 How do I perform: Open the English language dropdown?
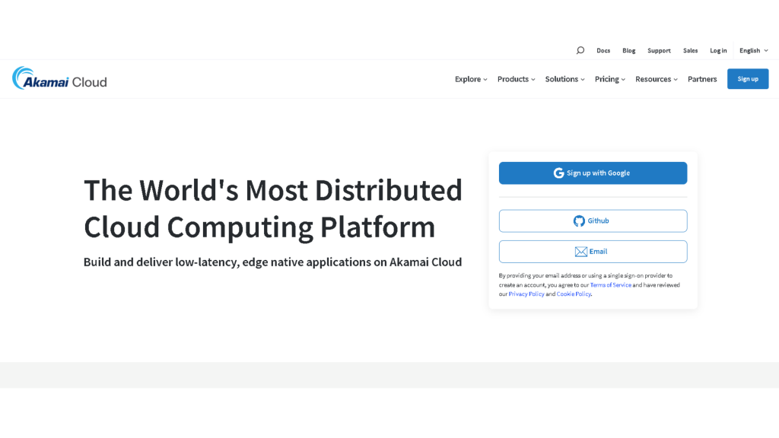click(750, 50)
